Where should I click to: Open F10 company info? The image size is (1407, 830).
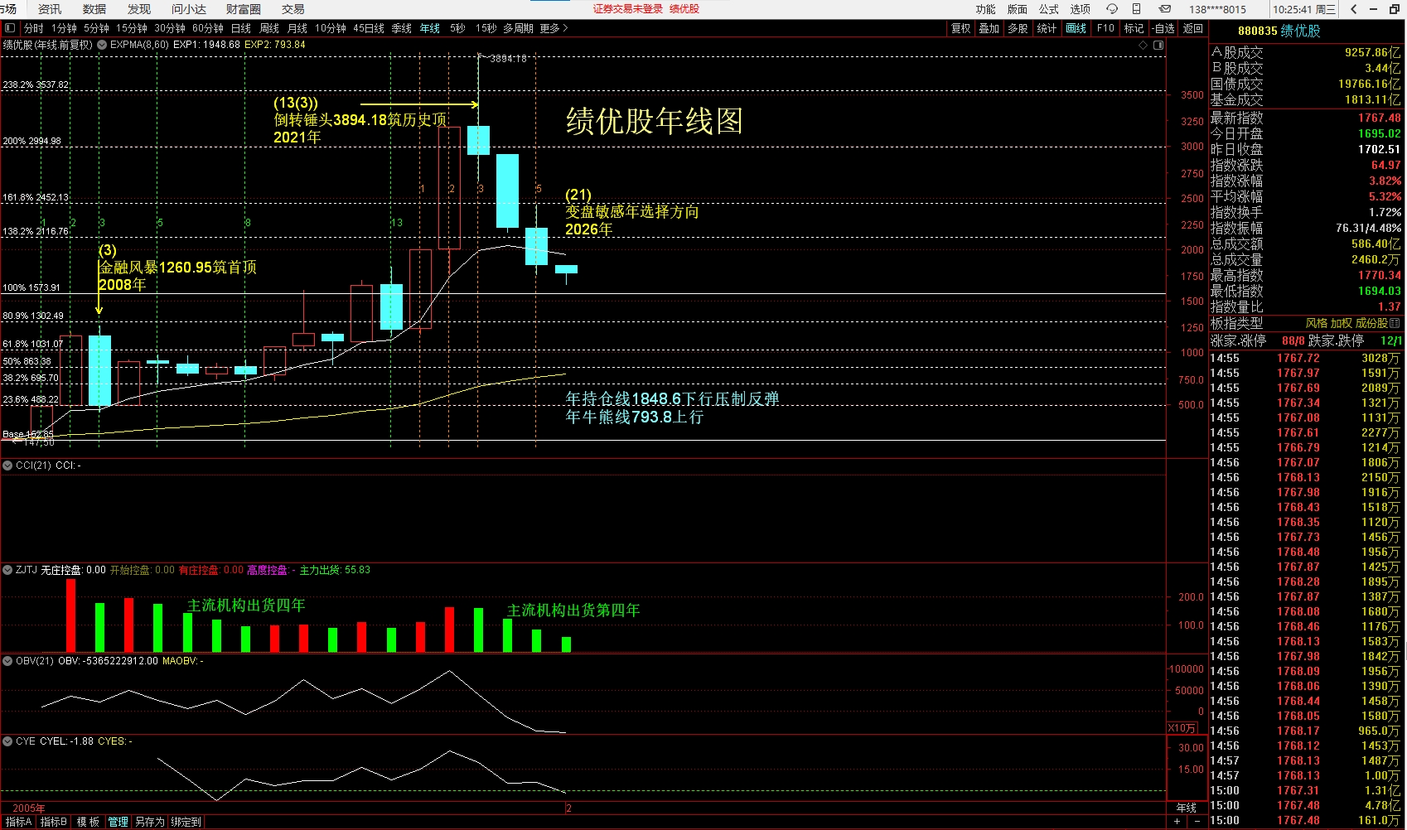[1105, 28]
